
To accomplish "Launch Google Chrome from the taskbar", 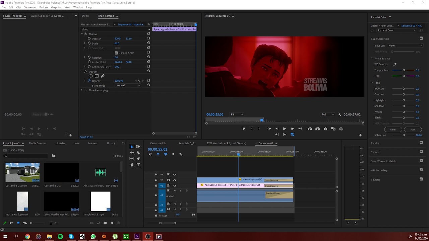I will click(x=27, y=237).
